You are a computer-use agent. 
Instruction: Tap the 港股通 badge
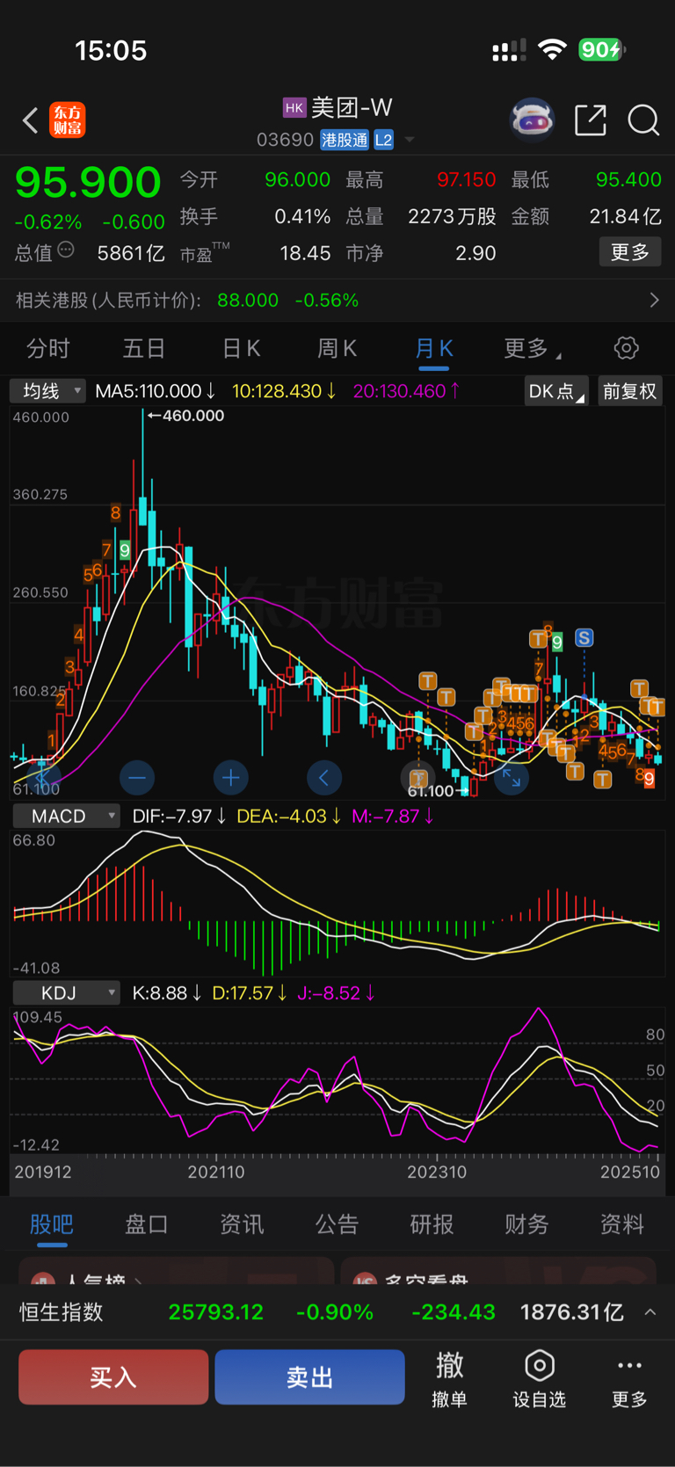(x=345, y=140)
